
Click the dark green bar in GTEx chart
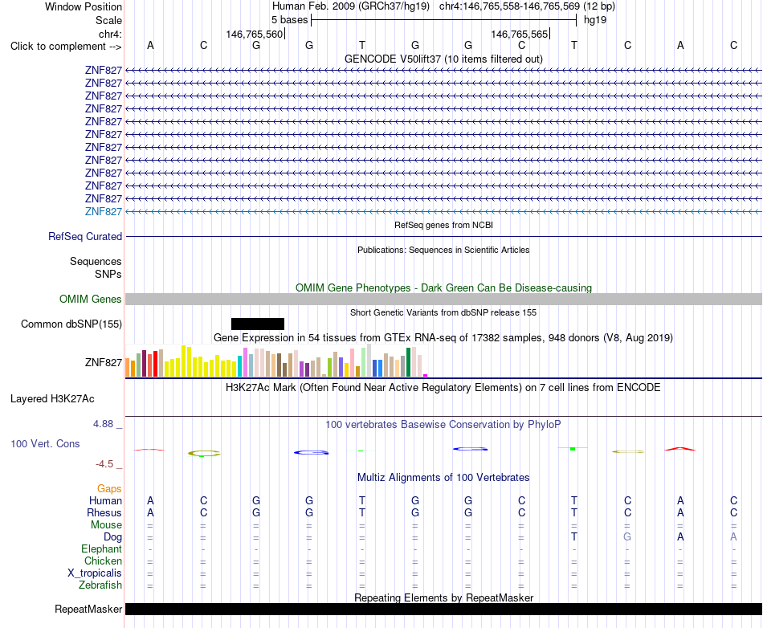click(408, 362)
